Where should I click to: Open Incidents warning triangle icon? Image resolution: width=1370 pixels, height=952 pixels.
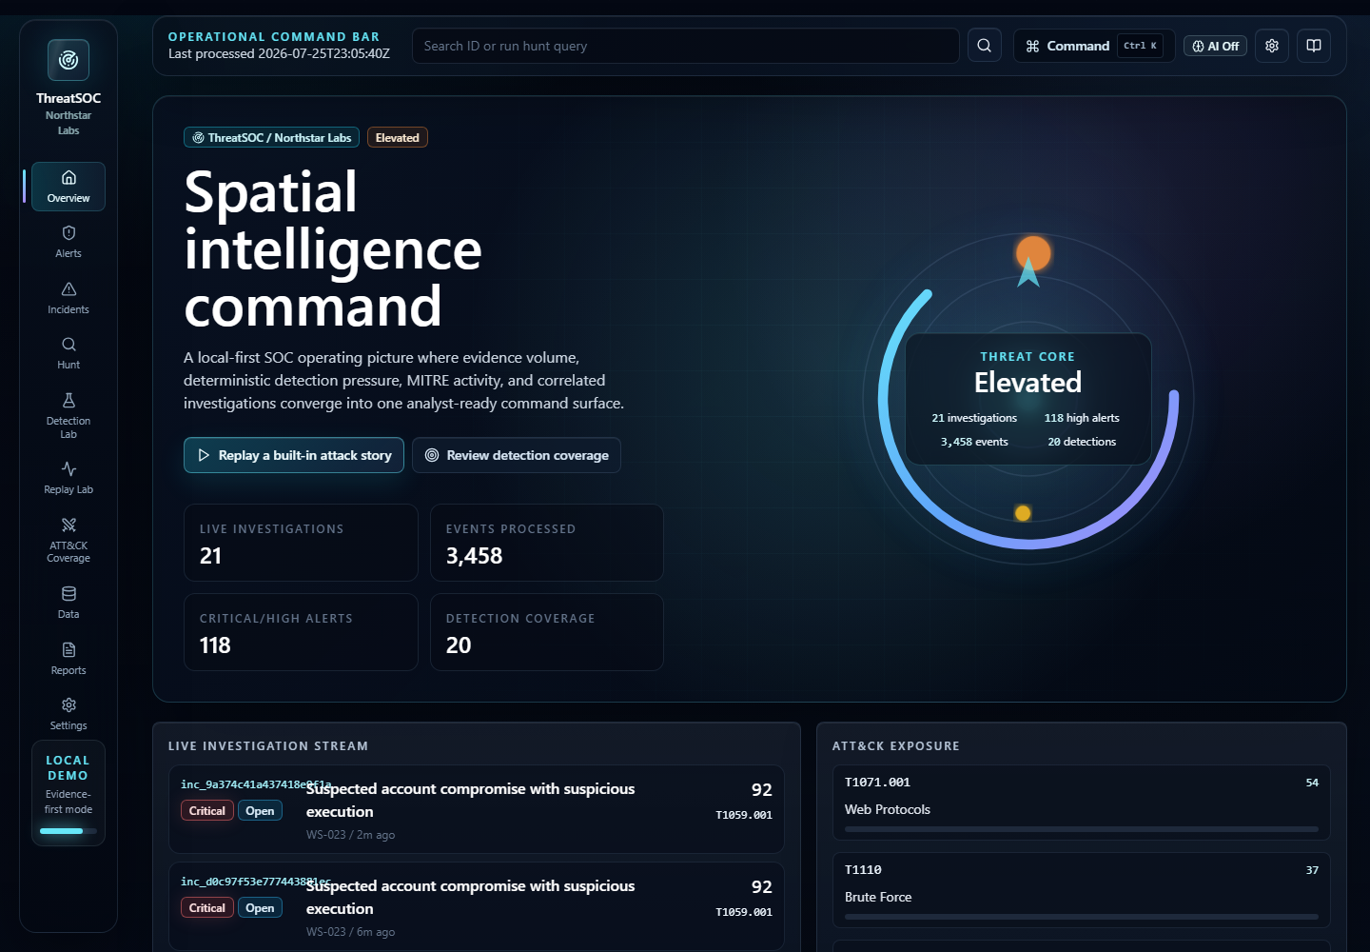coord(68,289)
